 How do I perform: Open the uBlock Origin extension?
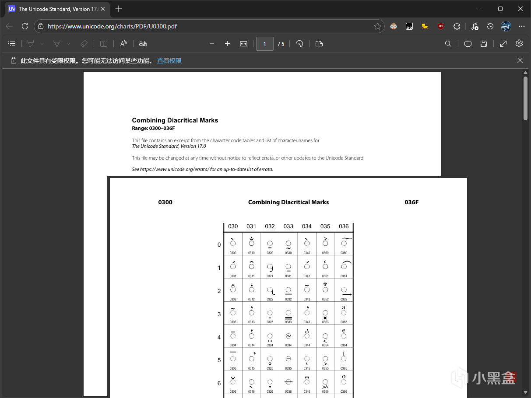[x=441, y=26]
